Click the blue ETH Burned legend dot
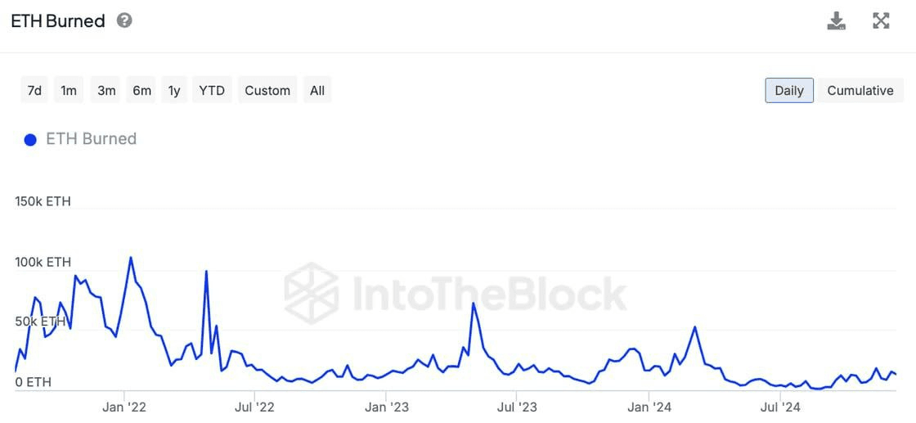The width and height of the screenshot is (916, 423). (x=31, y=140)
